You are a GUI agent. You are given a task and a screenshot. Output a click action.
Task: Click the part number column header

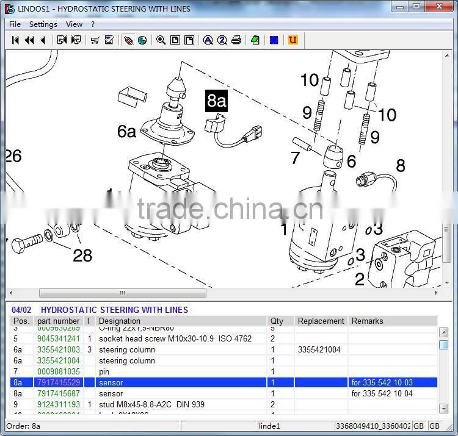(x=59, y=321)
